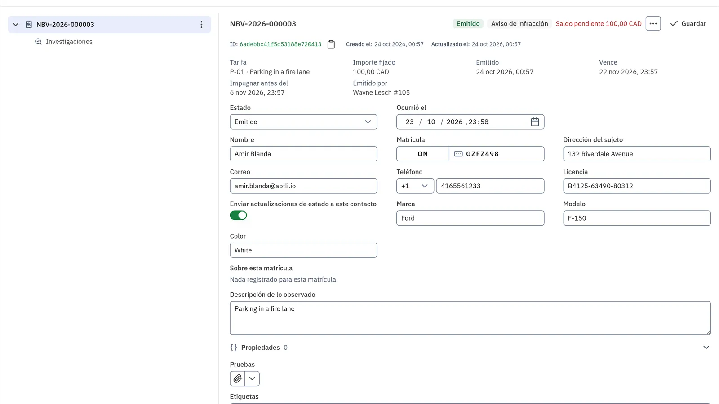This screenshot has height=404, width=719.
Task: Collapse the NBV-2026-000003 tree chevron
Action: tap(16, 25)
